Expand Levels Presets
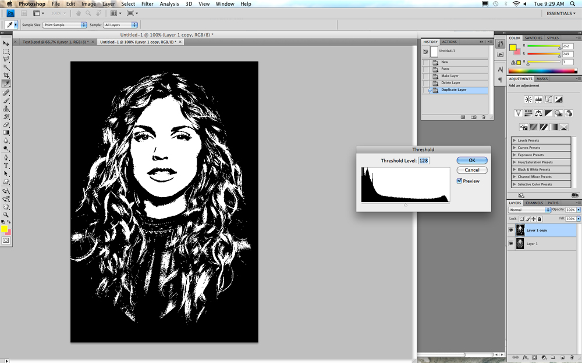The width and height of the screenshot is (582, 363). pos(514,141)
